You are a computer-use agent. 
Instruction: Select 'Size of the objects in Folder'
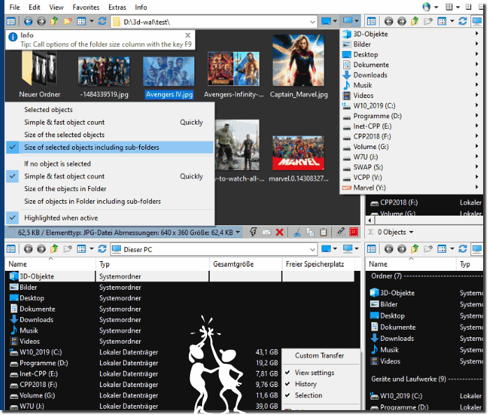click(x=110, y=189)
